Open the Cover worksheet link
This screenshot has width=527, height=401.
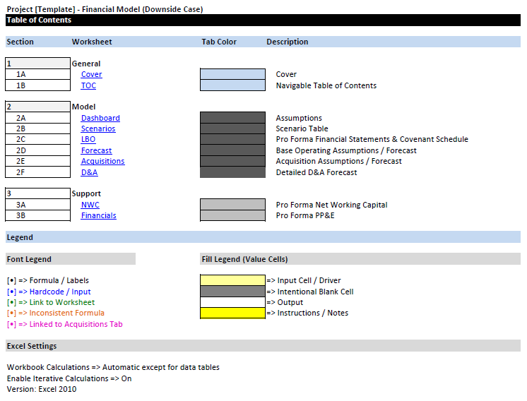pos(91,74)
